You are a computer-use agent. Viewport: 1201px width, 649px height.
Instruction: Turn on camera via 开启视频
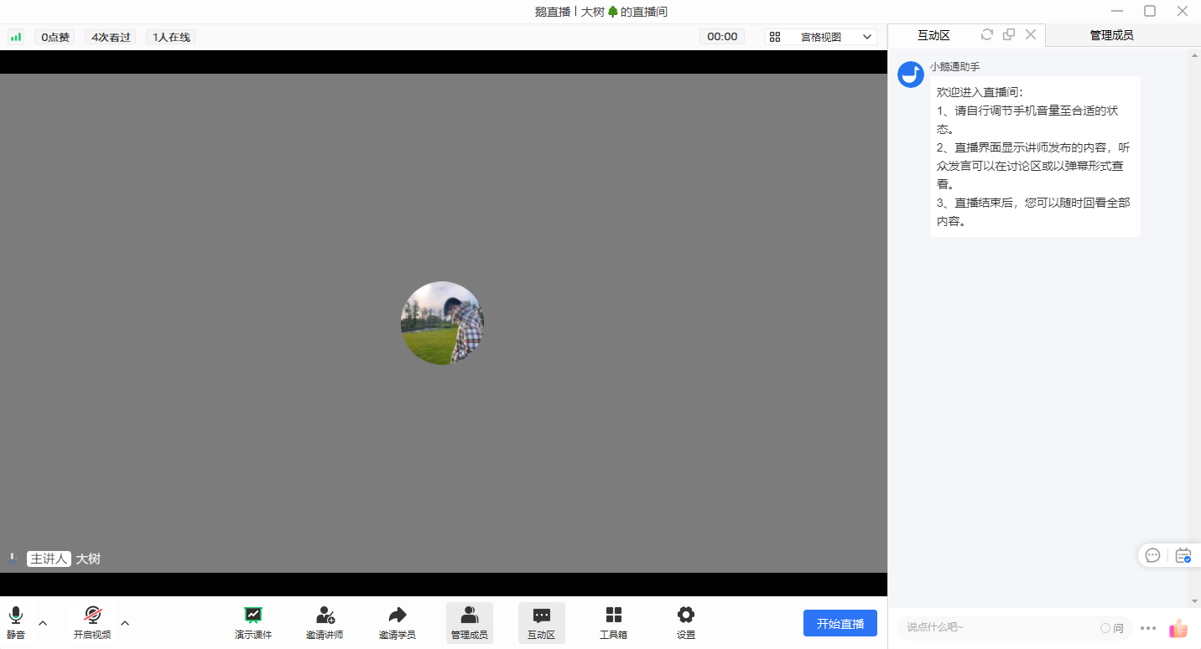coord(92,623)
